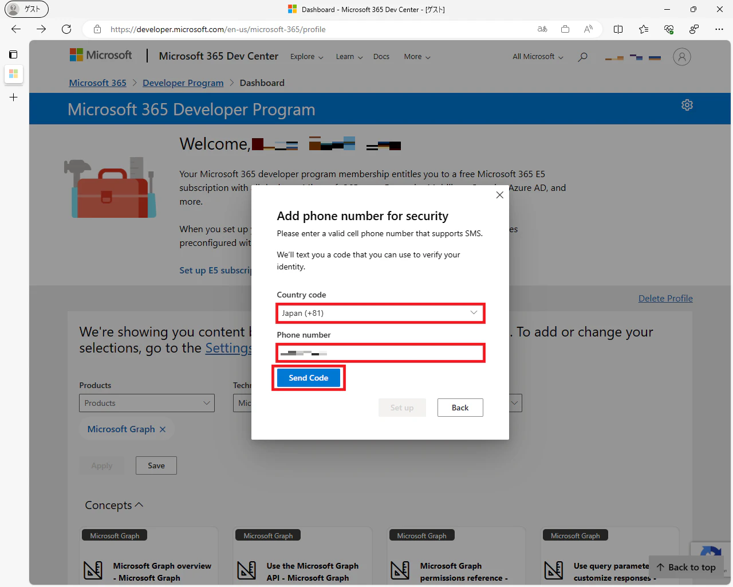Open the Docs menu item
This screenshot has height=587, width=733.
[x=381, y=57]
